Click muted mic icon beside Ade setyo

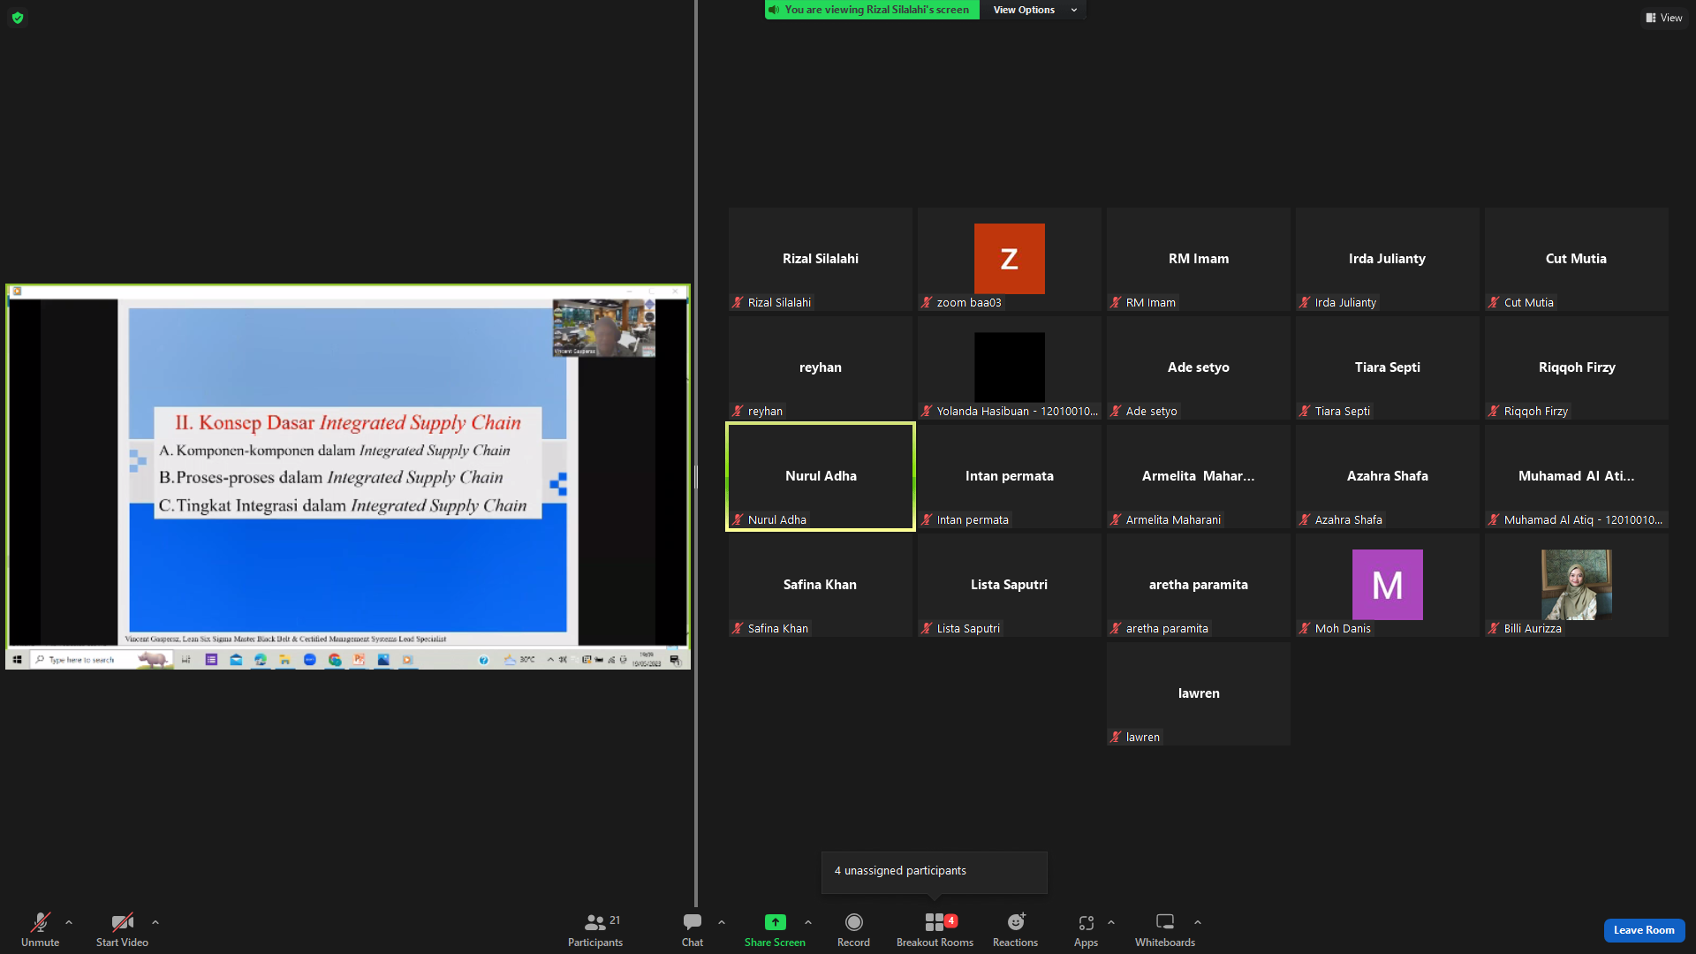click(1116, 411)
